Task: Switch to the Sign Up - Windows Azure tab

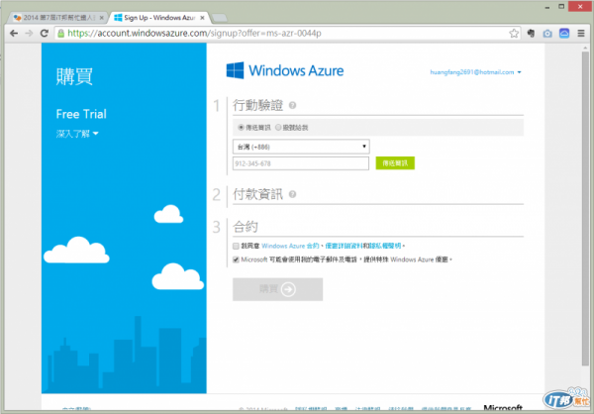Action: click(159, 18)
